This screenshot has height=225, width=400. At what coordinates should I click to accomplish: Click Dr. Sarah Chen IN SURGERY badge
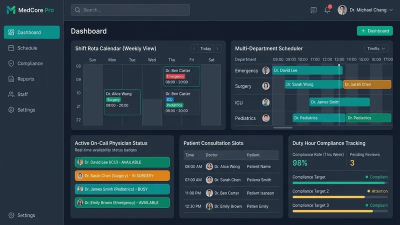[122, 176]
